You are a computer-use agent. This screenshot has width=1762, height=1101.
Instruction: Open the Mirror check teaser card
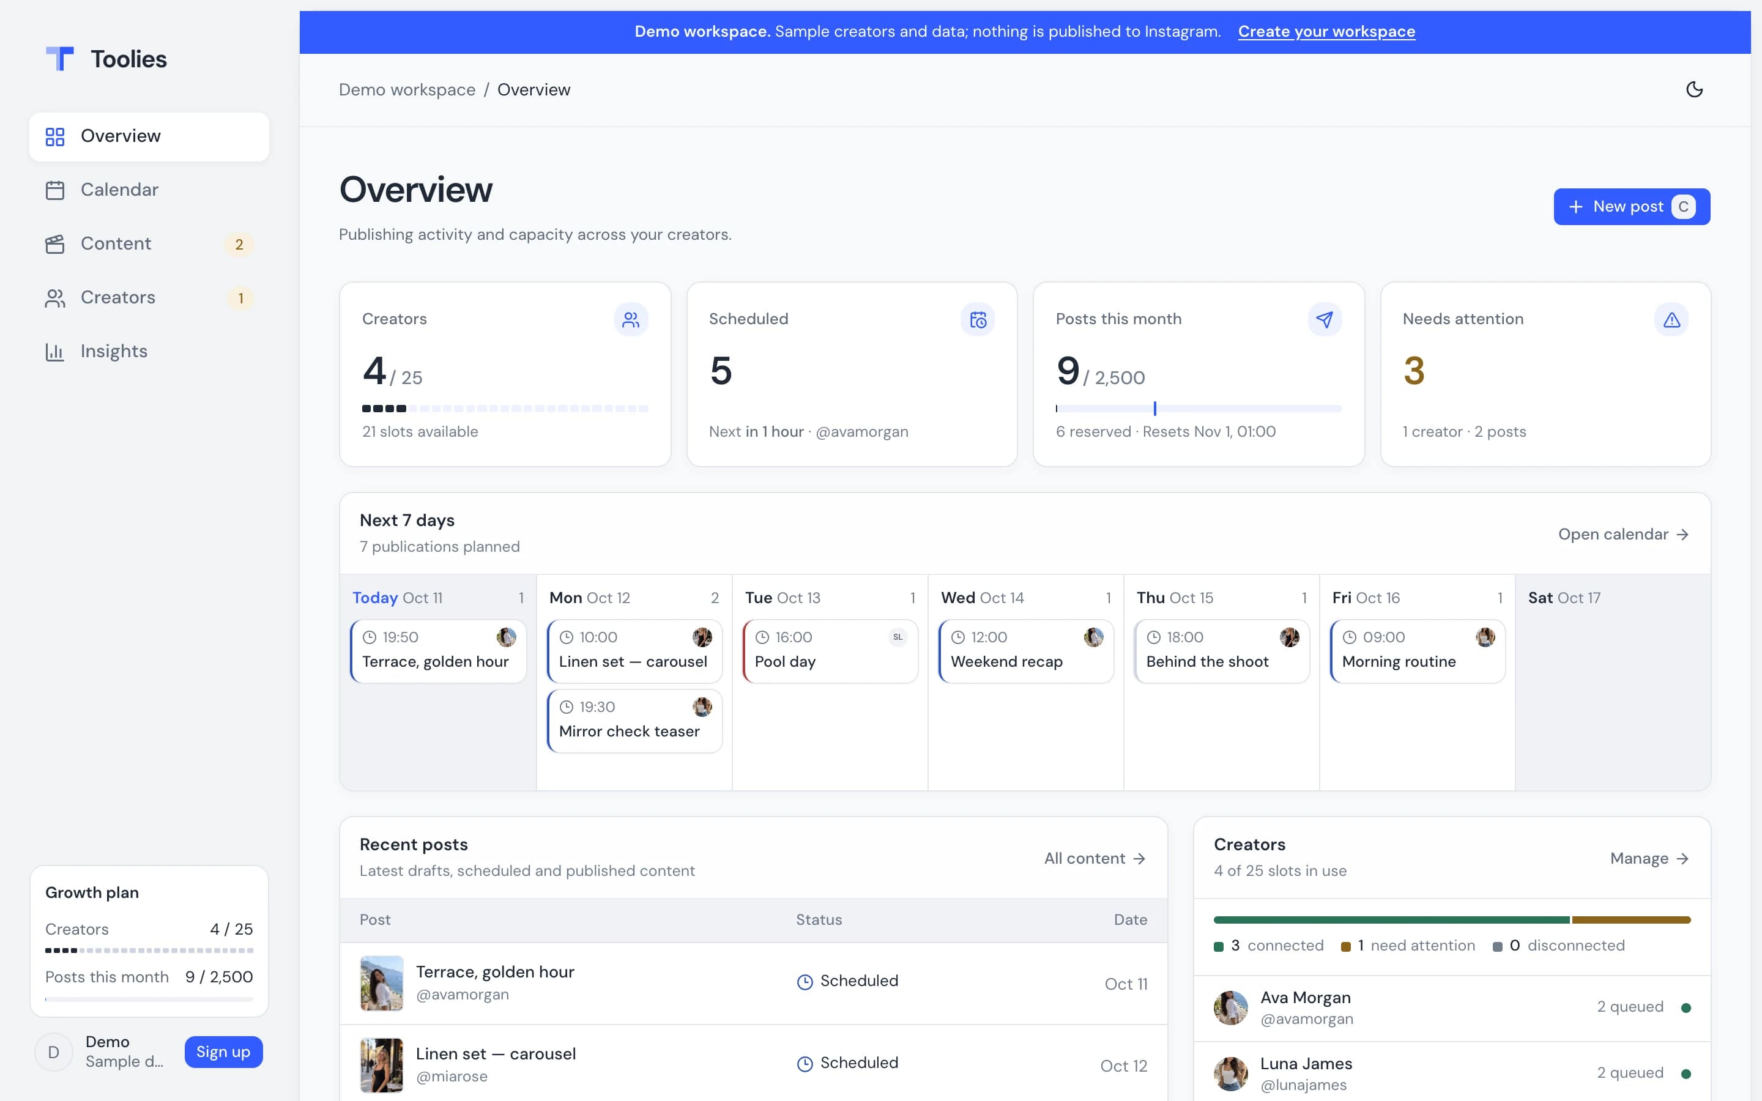(634, 721)
